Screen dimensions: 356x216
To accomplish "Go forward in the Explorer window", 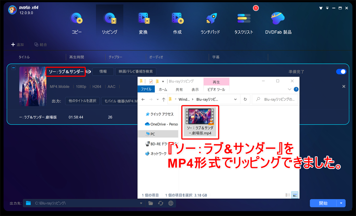I will click(151, 99).
